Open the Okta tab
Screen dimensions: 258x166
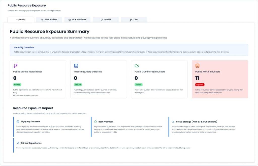point(134,20)
